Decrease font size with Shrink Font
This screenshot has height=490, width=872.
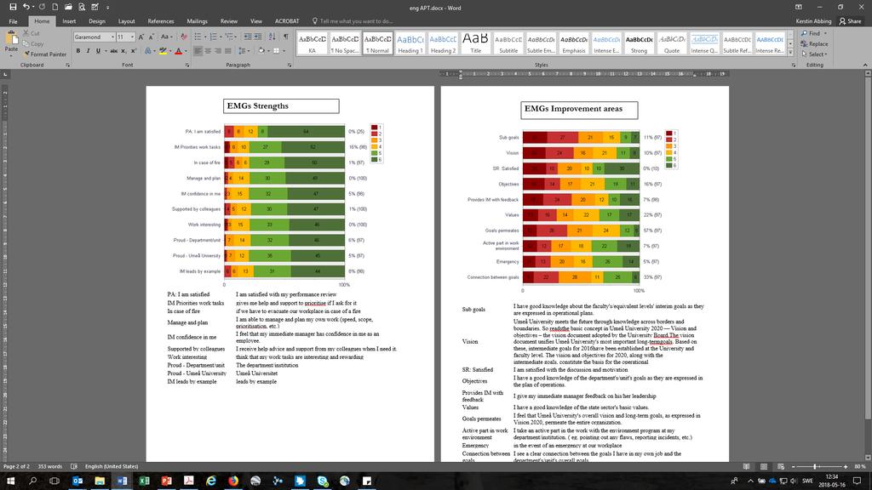(151, 37)
